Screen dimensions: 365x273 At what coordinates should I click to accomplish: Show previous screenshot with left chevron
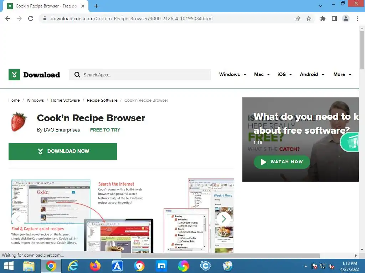18,219
